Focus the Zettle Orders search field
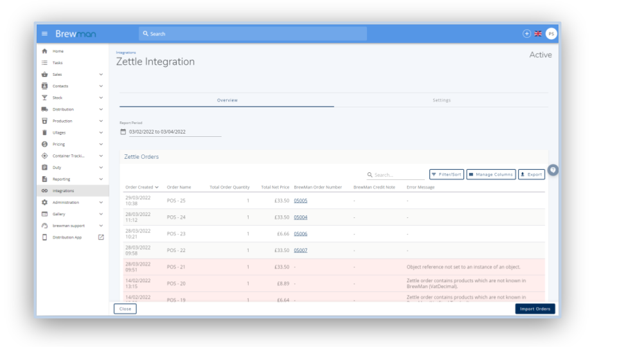The image size is (617, 347). pyautogui.click(x=395, y=175)
